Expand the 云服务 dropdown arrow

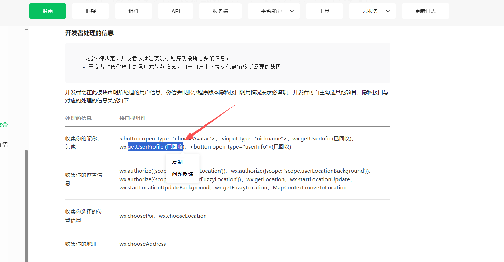point(388,11)
